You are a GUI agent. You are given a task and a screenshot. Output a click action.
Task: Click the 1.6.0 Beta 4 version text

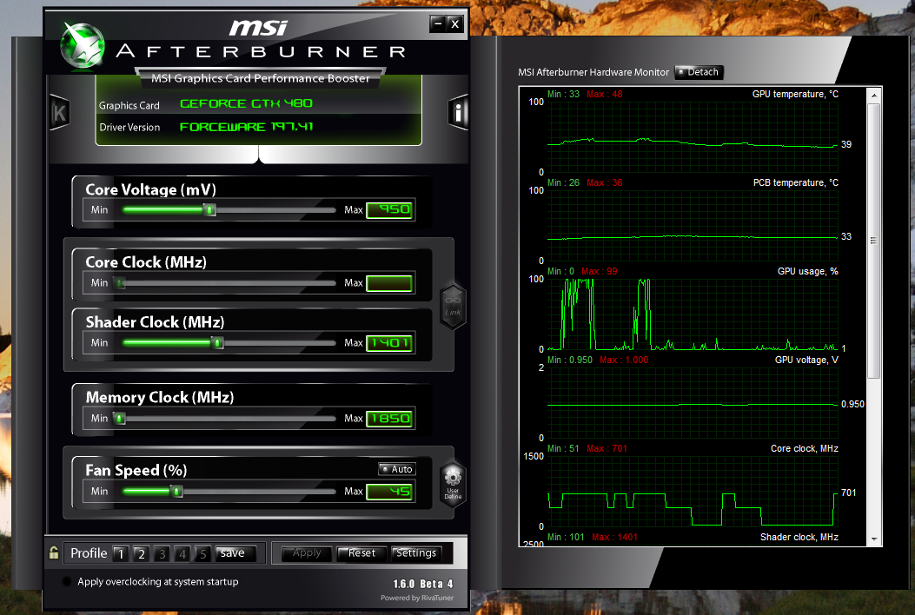pyautogui.click(x=422, y=584)
